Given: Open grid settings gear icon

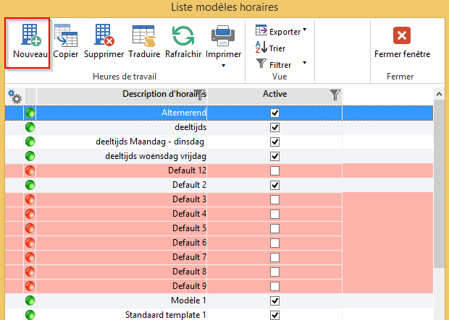Looking at the screenshot, I should pyautogui.click(x=14, y=95).
